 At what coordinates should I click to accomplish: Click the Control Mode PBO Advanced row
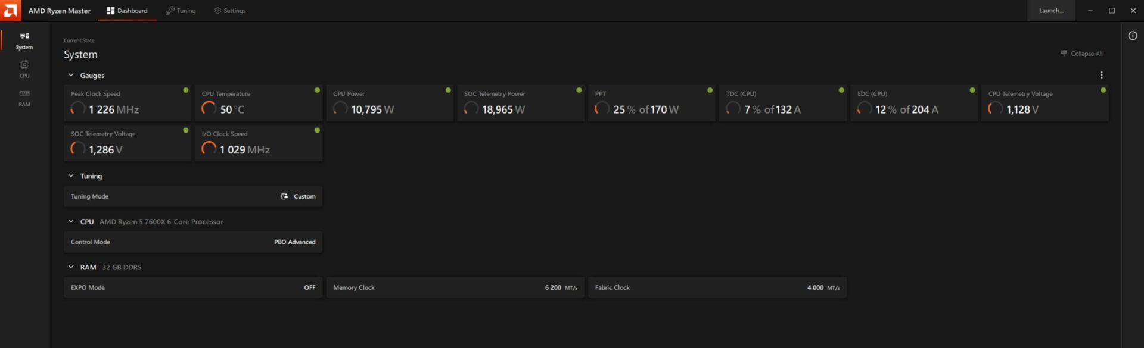(193, 242)
